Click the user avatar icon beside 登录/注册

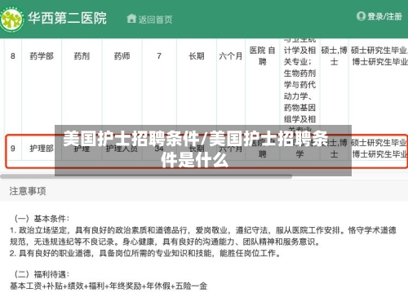click(361, 16)
